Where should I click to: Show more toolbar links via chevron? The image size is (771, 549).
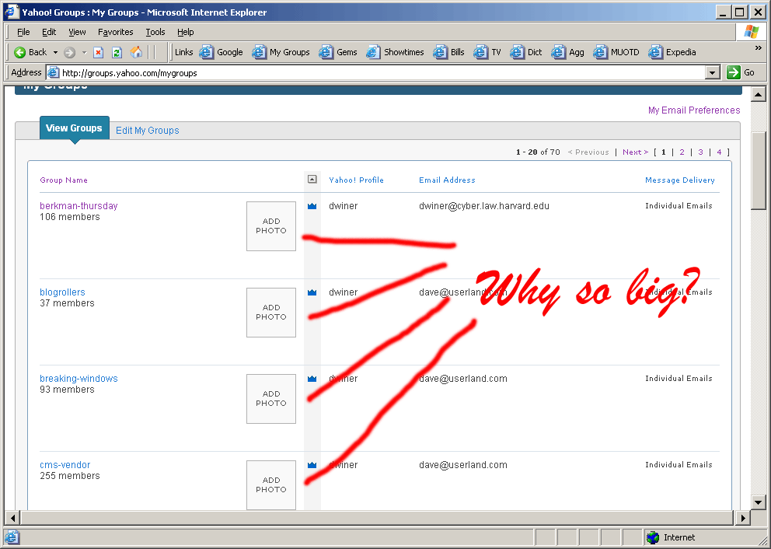coord(758,48)
